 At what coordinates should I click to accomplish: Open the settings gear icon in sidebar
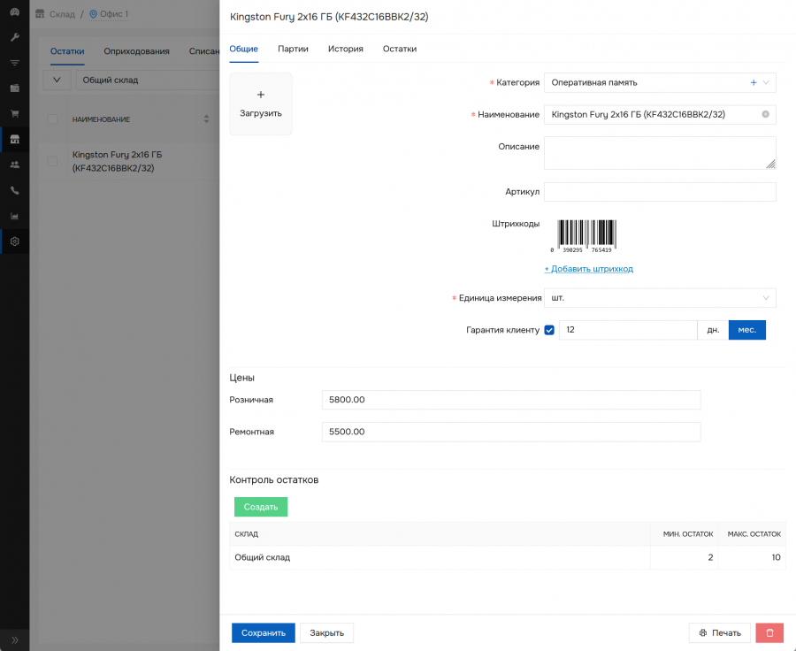pos(15,241)
